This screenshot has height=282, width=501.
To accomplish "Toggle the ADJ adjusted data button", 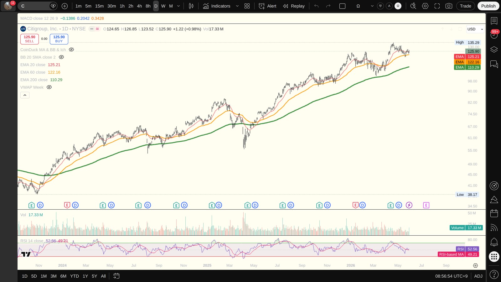I will pyautogui.click(x=478, y=276).
